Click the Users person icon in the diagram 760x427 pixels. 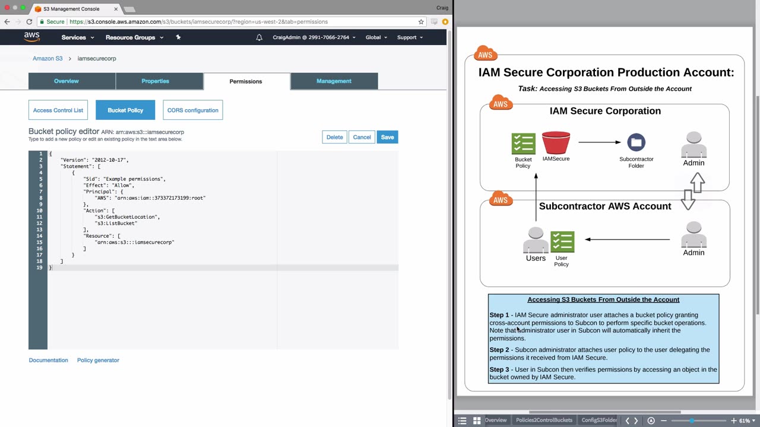(536, 240)
